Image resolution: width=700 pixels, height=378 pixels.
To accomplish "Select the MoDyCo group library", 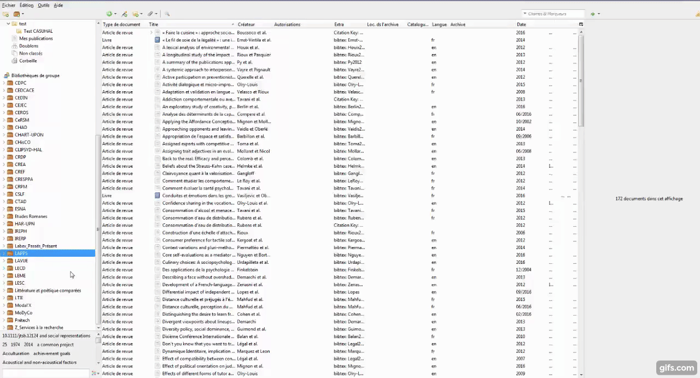I will click(24, 313).
